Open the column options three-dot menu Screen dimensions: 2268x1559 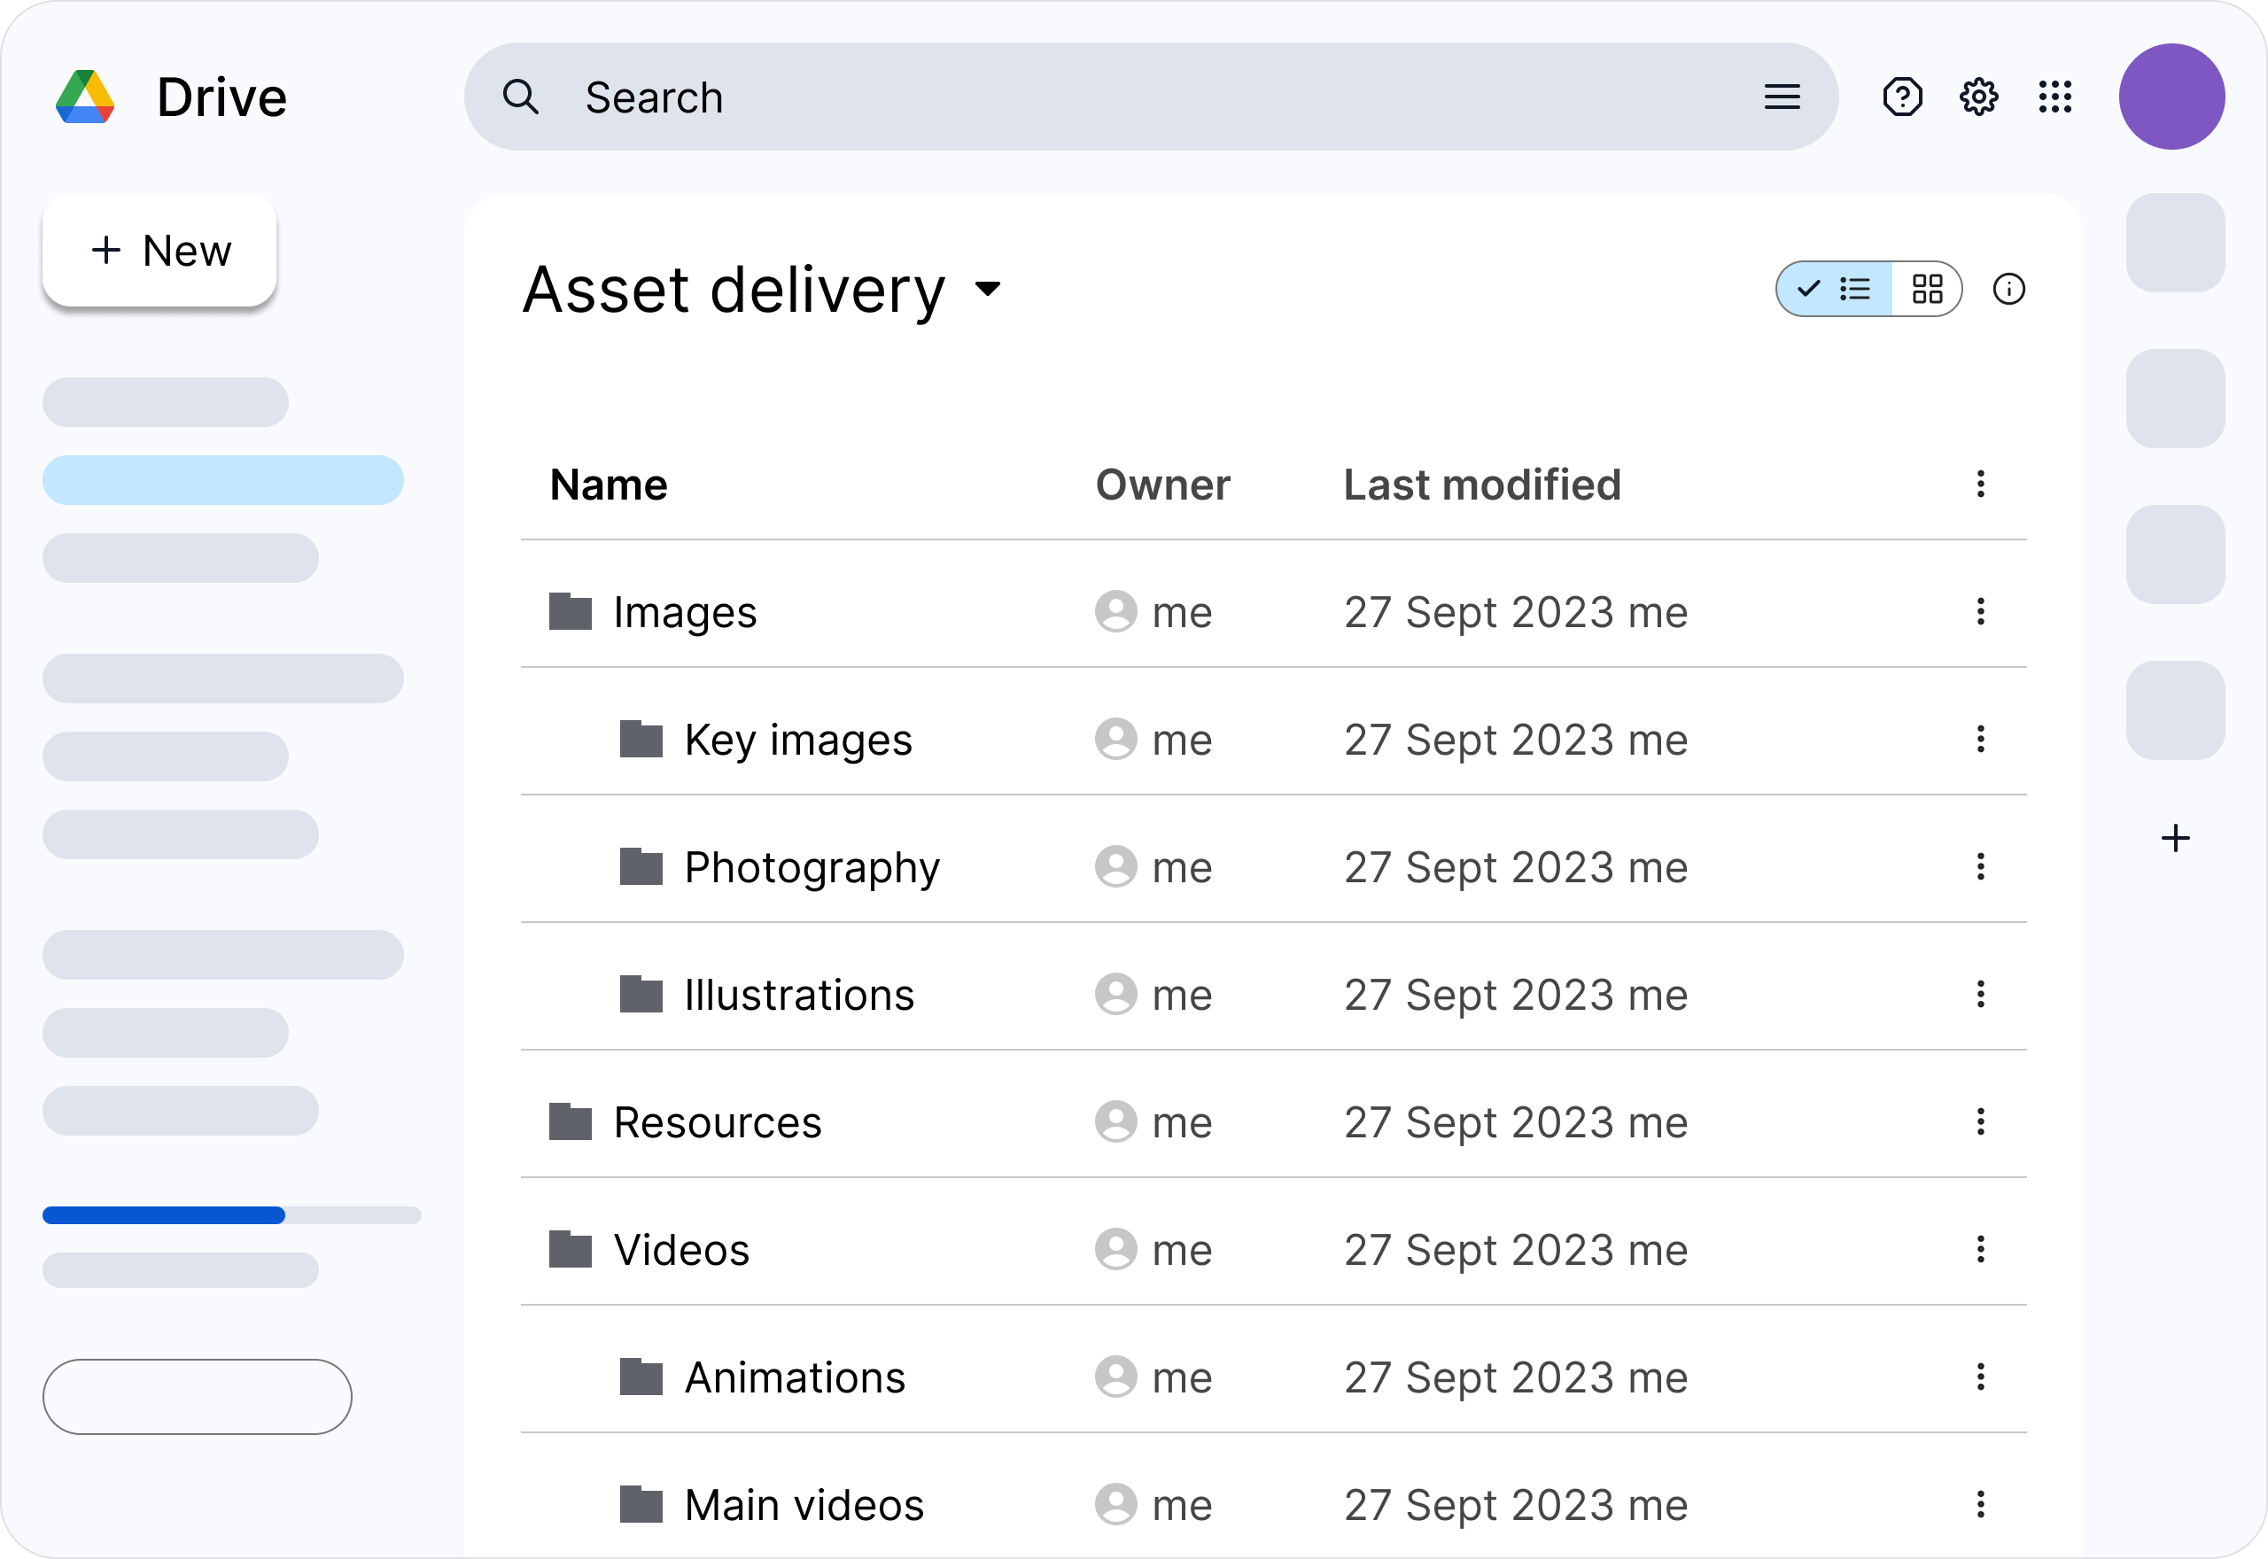coord(1981,484)
